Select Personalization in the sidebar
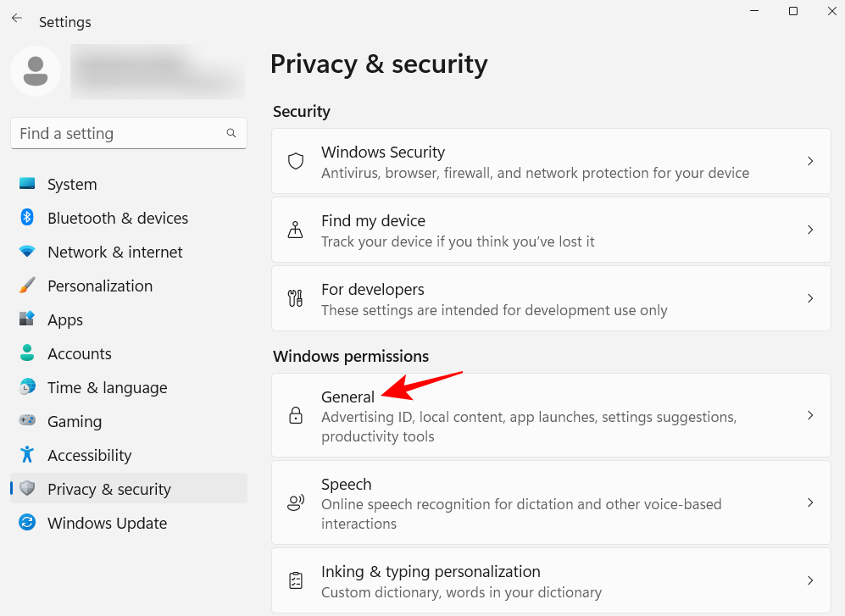 pos(99,286)
